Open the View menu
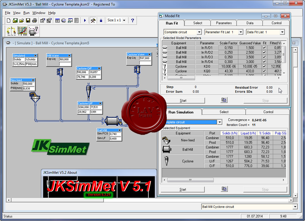 17,13
